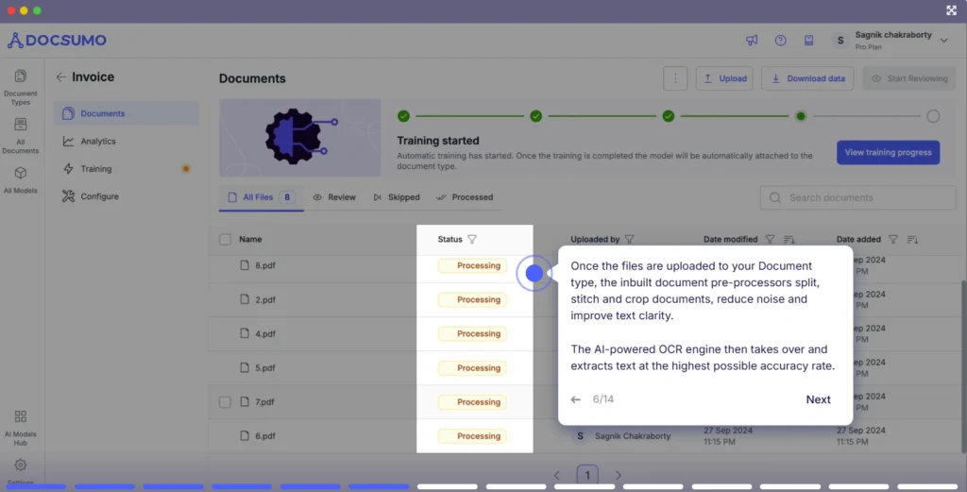967x492 pixels.
Task: Filter by Uploaded by funnel icon
Action: tap(629, 239)
